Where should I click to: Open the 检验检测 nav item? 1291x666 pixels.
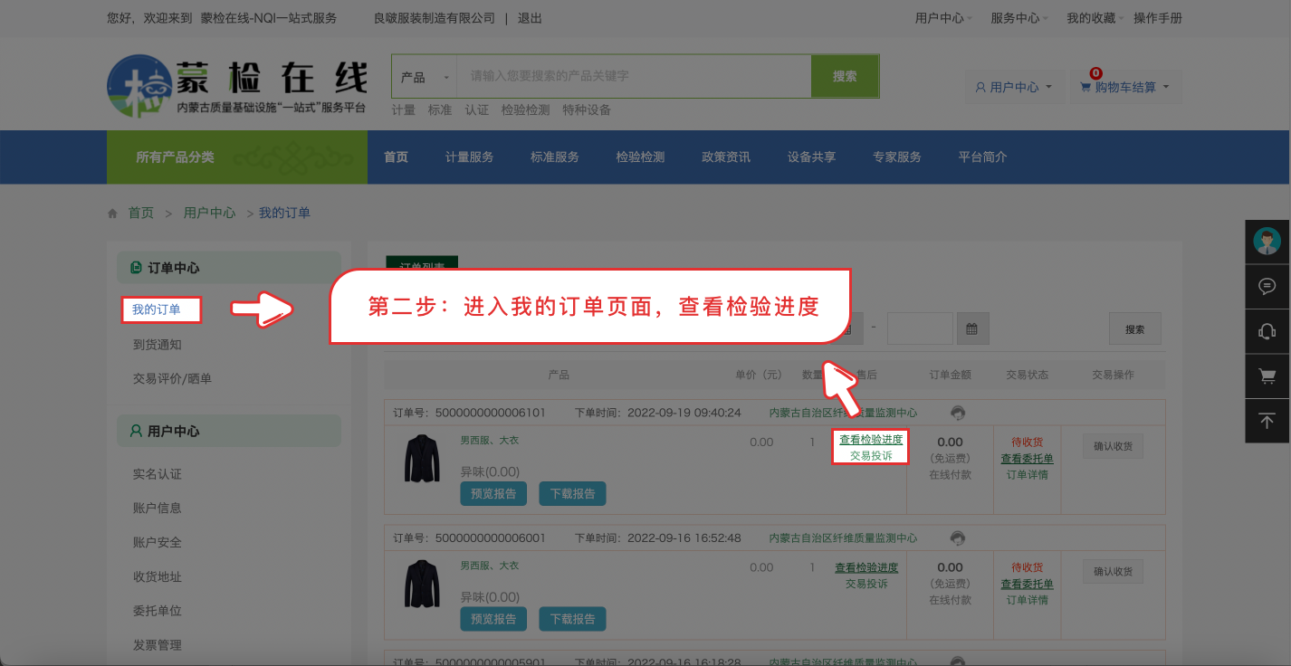640,157
